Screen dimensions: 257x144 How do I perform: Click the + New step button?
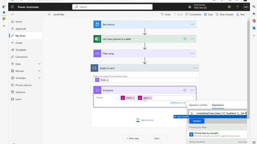[133, 138]
